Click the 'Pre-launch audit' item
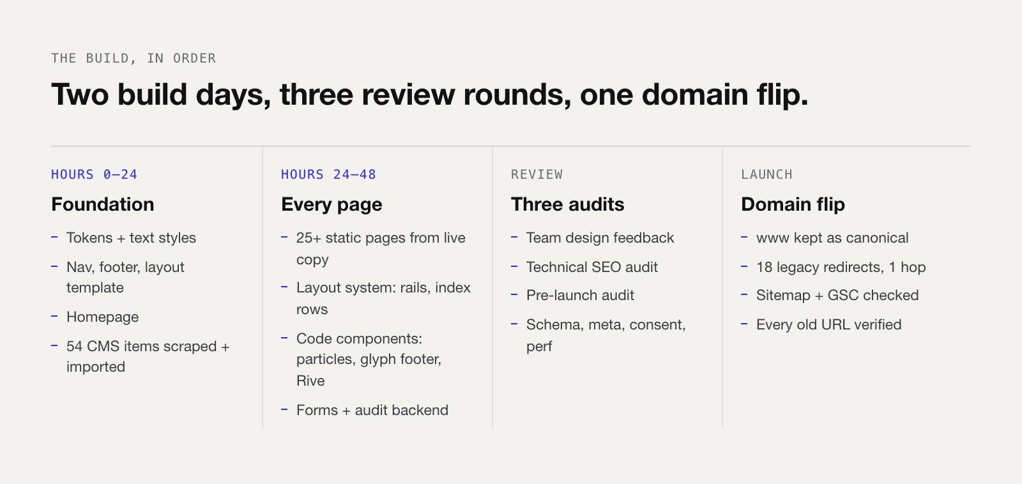The width and height of the screenshot is (1022, 484). point(580,296)
